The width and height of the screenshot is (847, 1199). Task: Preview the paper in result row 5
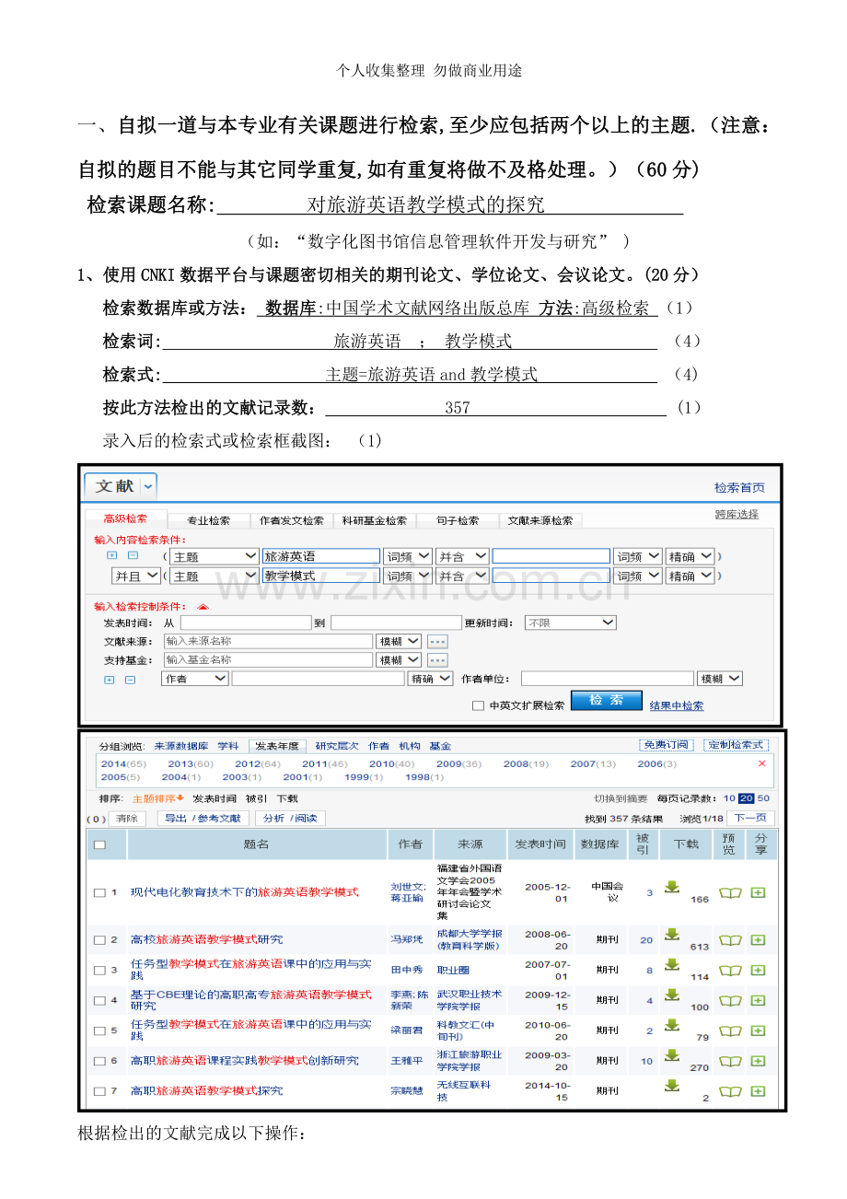730,1030
